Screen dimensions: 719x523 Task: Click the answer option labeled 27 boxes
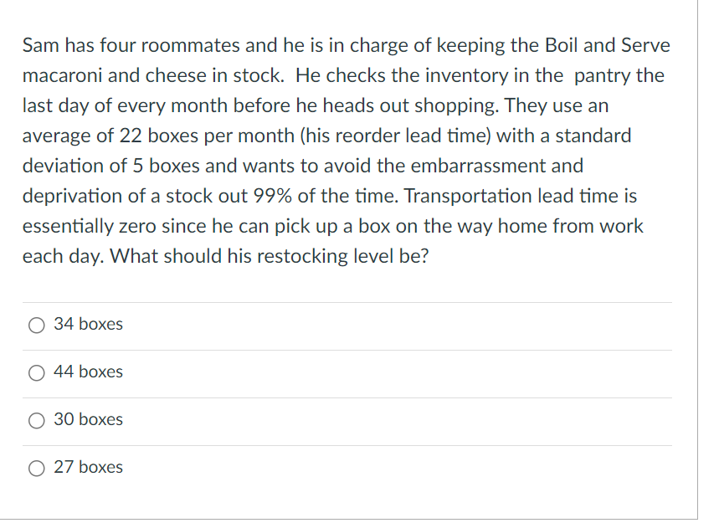click(87, 468)
